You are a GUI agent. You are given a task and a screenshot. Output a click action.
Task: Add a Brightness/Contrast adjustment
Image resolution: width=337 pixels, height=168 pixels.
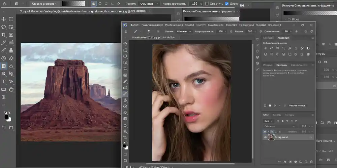[x=266, y=48]
